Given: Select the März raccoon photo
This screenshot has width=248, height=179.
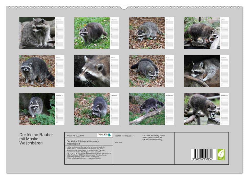Looking at the screenshot, I should [147, 33].
